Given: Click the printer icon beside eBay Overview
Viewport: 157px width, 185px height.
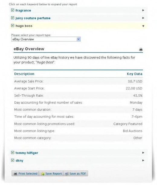Looking at the screenshot, I should pyautogui.click(x=141, y=49).
